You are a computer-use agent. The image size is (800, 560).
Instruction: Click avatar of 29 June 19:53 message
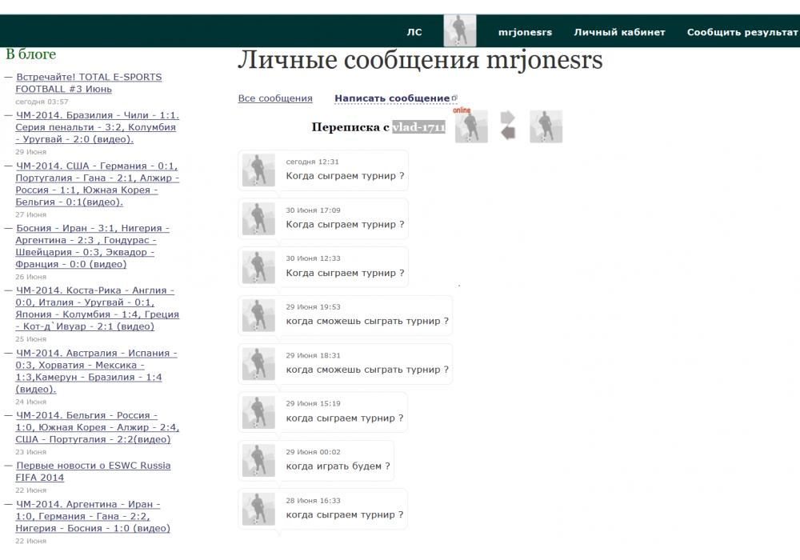(258, 315)
